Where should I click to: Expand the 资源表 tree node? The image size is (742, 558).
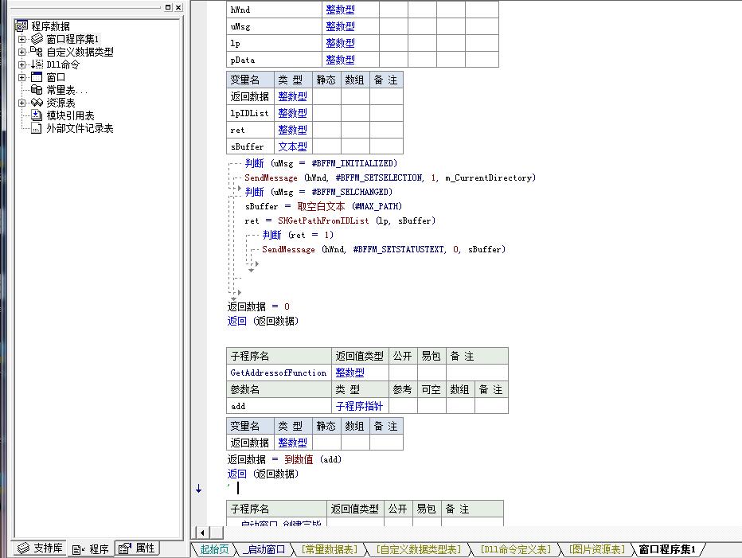[x=21, y=103]
